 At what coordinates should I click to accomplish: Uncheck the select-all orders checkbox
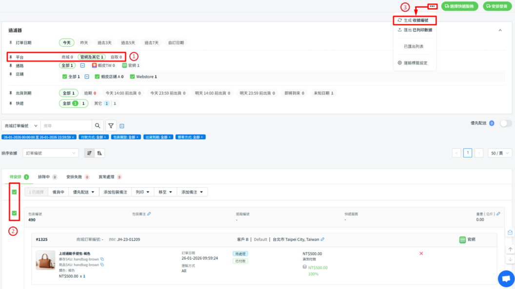[x=14, y=192]
